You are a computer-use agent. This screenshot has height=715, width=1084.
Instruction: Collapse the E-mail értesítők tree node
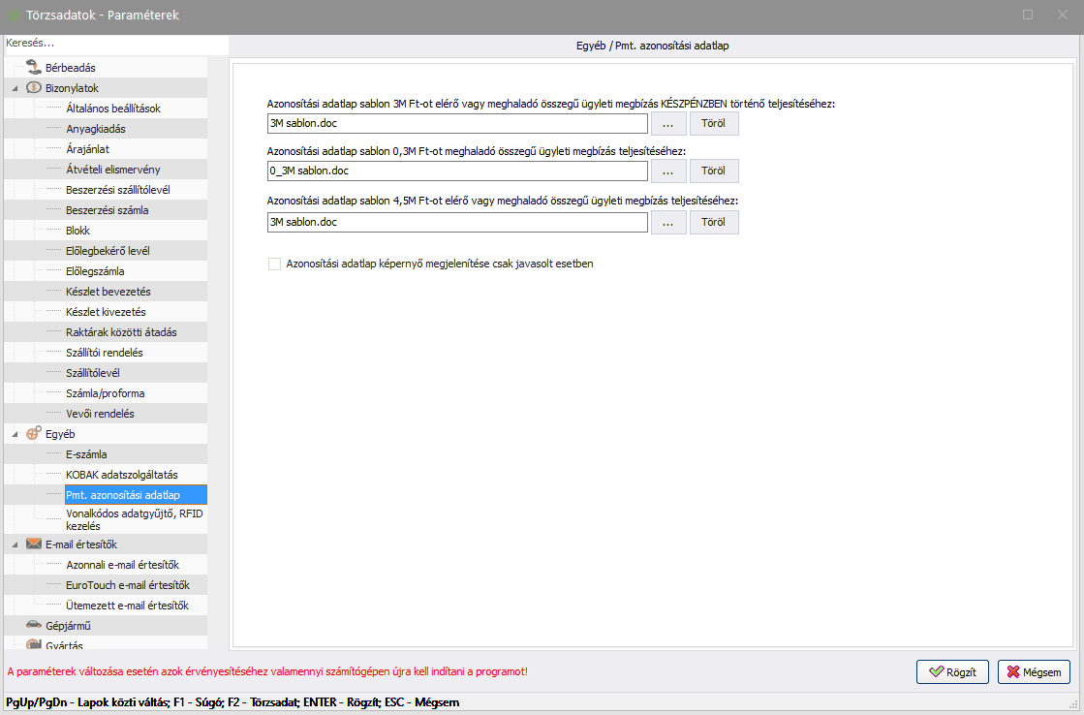[x=15, y=544]
